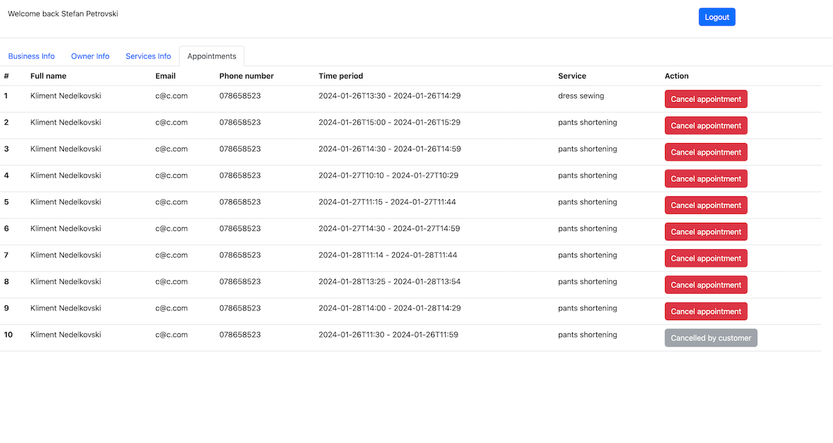
Task: Switch to the Owner Info tab
Action: click(90, 56)
